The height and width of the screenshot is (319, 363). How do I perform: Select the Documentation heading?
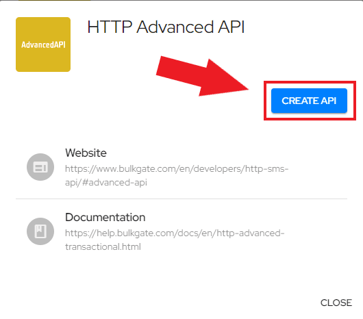pos(105,217)
